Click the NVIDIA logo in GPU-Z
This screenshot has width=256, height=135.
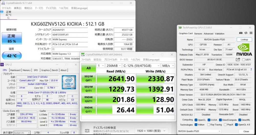click(244, 49)
